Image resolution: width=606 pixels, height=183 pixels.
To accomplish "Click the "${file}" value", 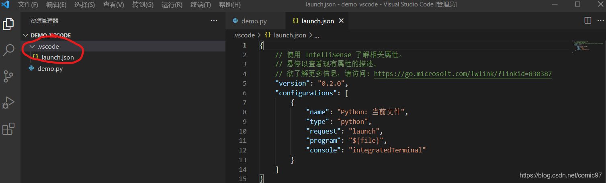I will click(367, 141).
